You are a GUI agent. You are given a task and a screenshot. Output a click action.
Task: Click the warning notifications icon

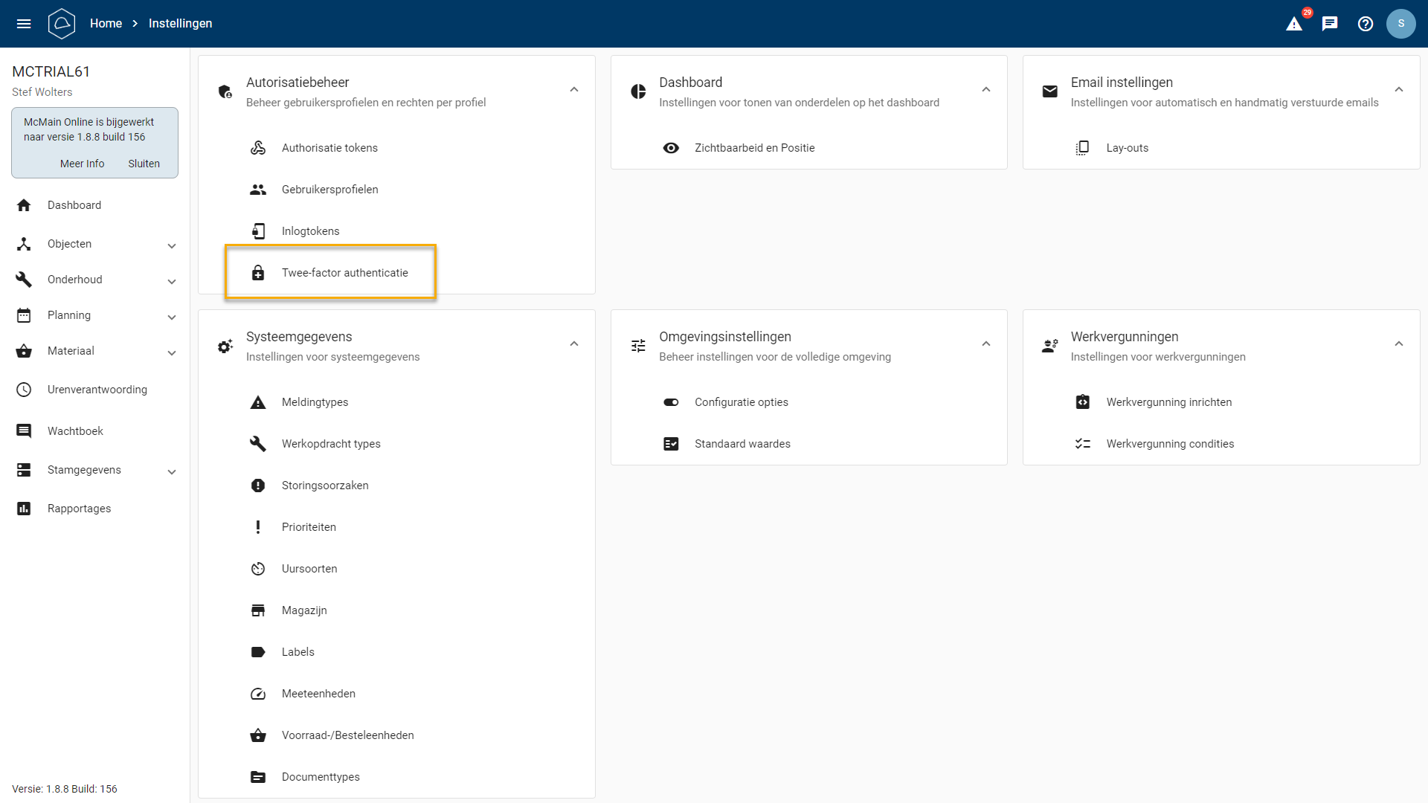coord(1294,24)
